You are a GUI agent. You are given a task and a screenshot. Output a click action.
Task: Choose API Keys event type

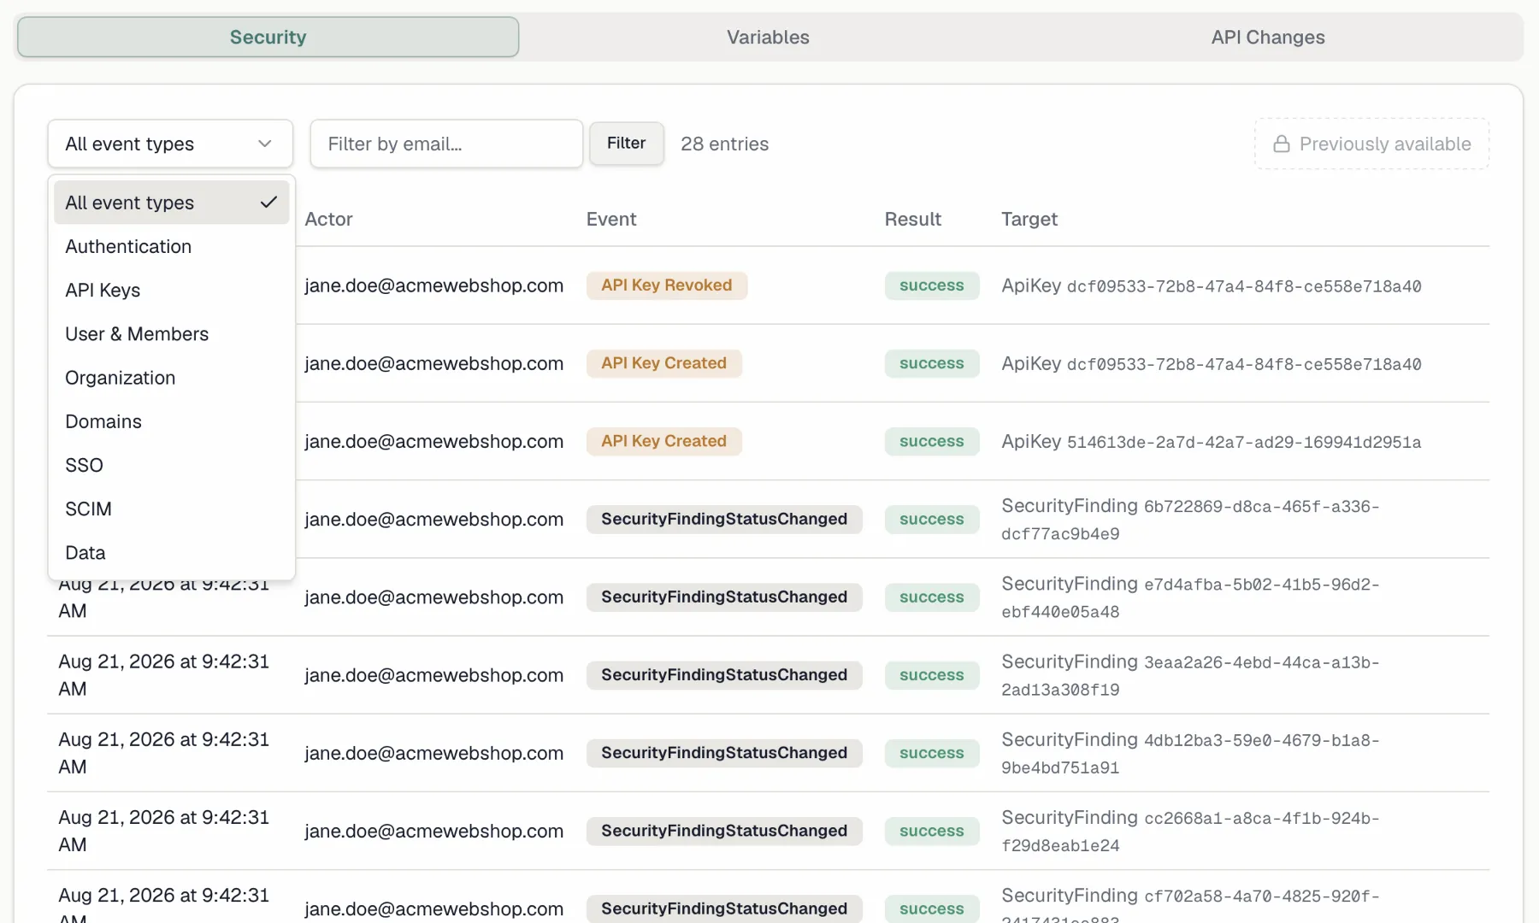(171, 290)
